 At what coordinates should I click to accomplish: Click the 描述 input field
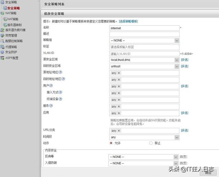(144, 34)
